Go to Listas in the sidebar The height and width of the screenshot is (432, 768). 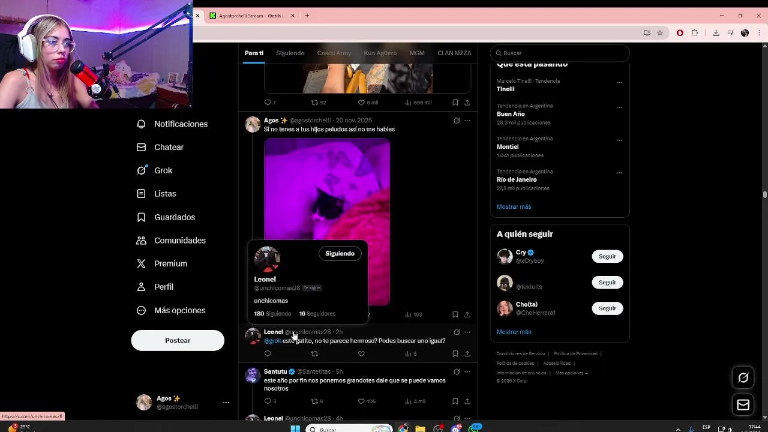coord(156,194)
